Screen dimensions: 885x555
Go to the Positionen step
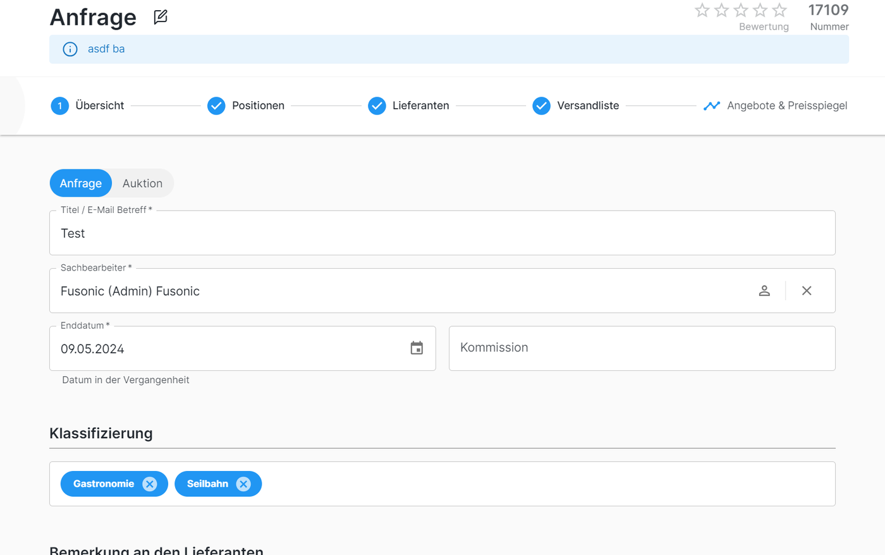pos(246,106)
